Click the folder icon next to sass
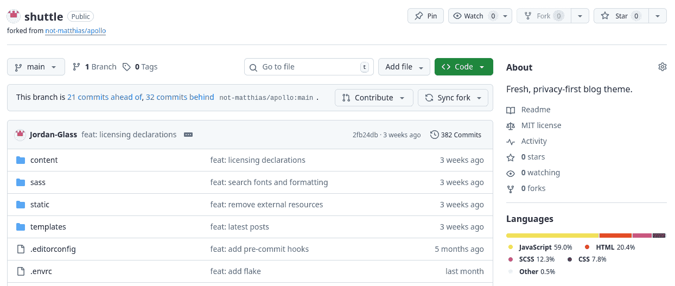The width and height of the screenshot is (675, 286). [21, 182]
